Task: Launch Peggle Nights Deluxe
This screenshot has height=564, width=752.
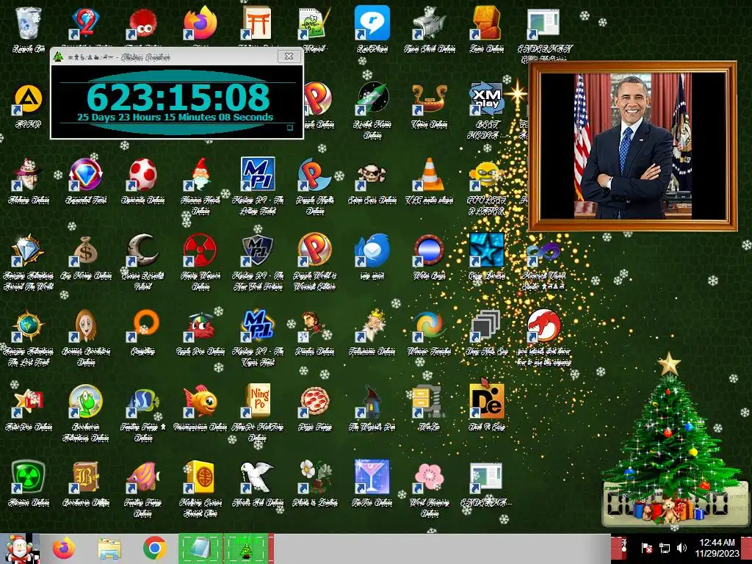Action: click(314, 174)
